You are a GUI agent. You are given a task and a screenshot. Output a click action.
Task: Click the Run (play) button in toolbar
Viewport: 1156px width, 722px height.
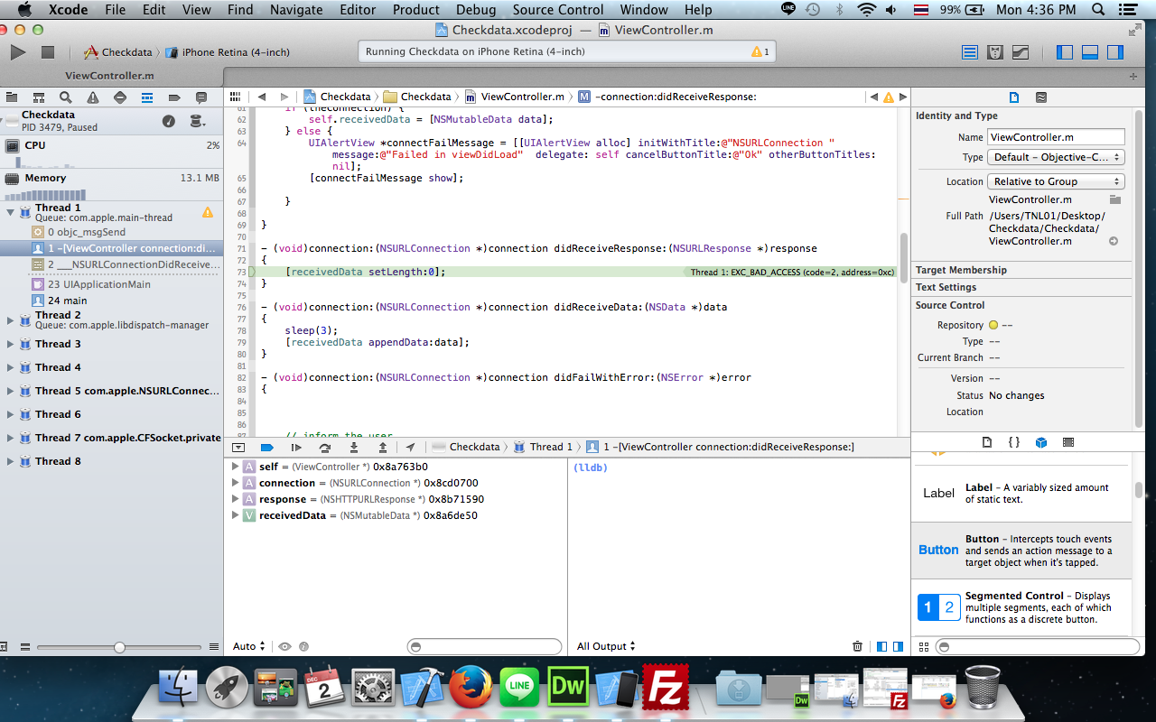click(x=17, y=52)
